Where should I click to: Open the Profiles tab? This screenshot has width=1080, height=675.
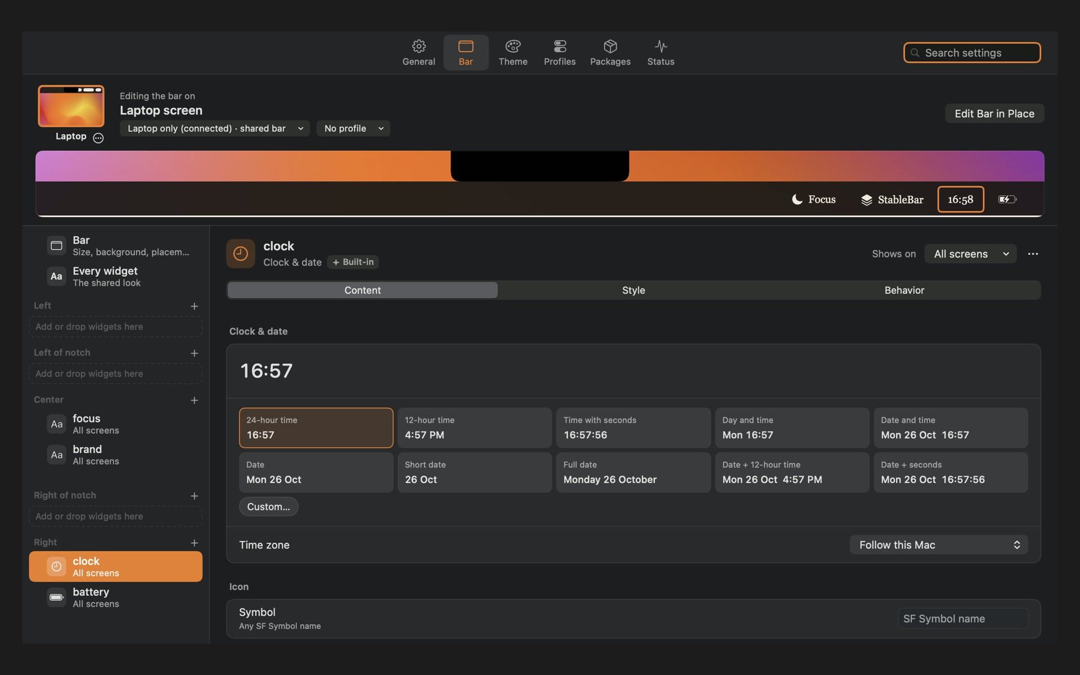click(559, 53)
